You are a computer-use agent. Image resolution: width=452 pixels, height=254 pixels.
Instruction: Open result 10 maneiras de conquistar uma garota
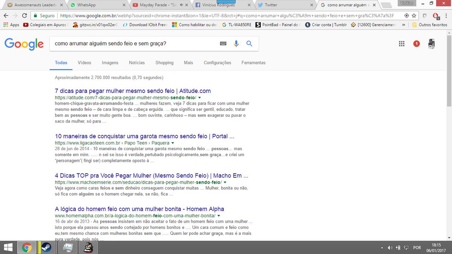[x=145, y=136]
